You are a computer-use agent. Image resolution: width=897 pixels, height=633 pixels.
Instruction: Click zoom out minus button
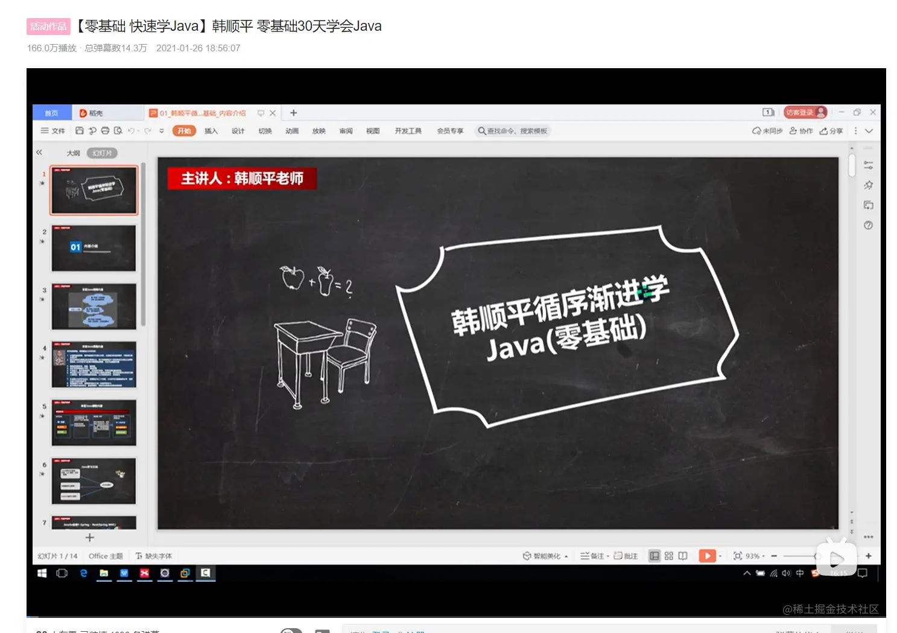pos(774,556)
